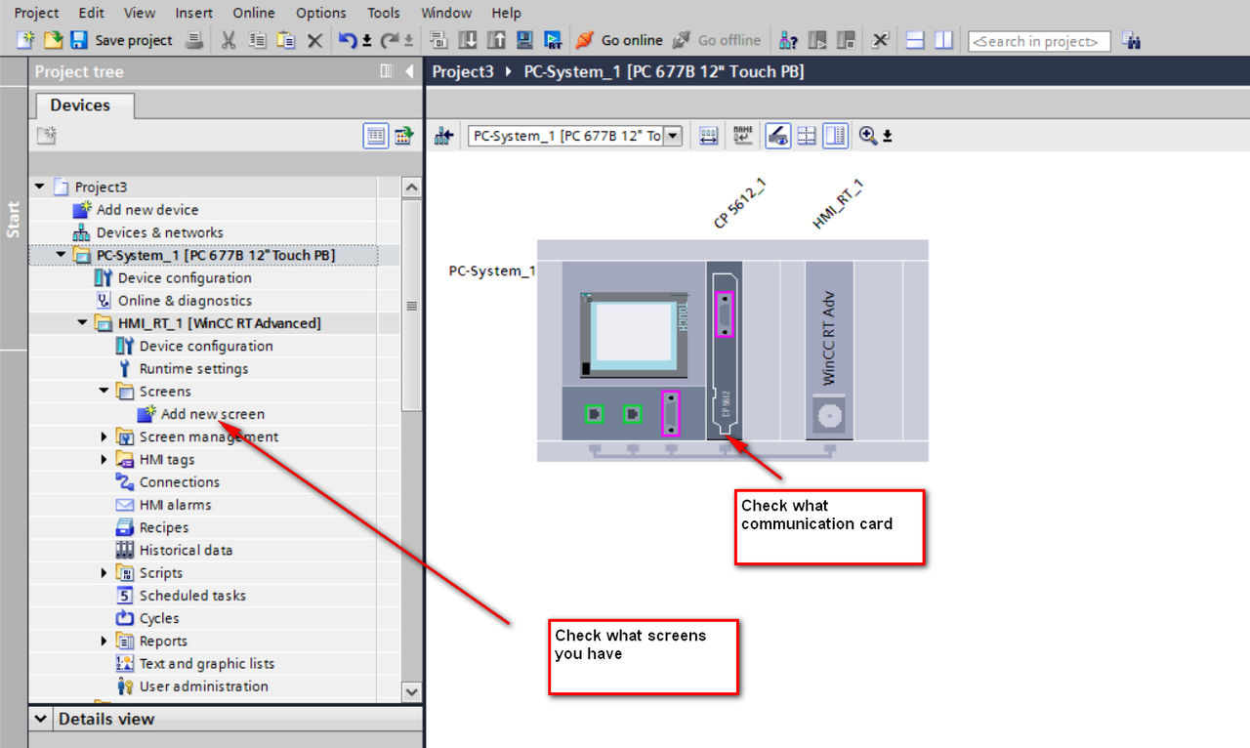Toggle the hardware catalog panel view button
Image resolution: width=1250 pixels, height=748 pixels.
click(835, 136)
